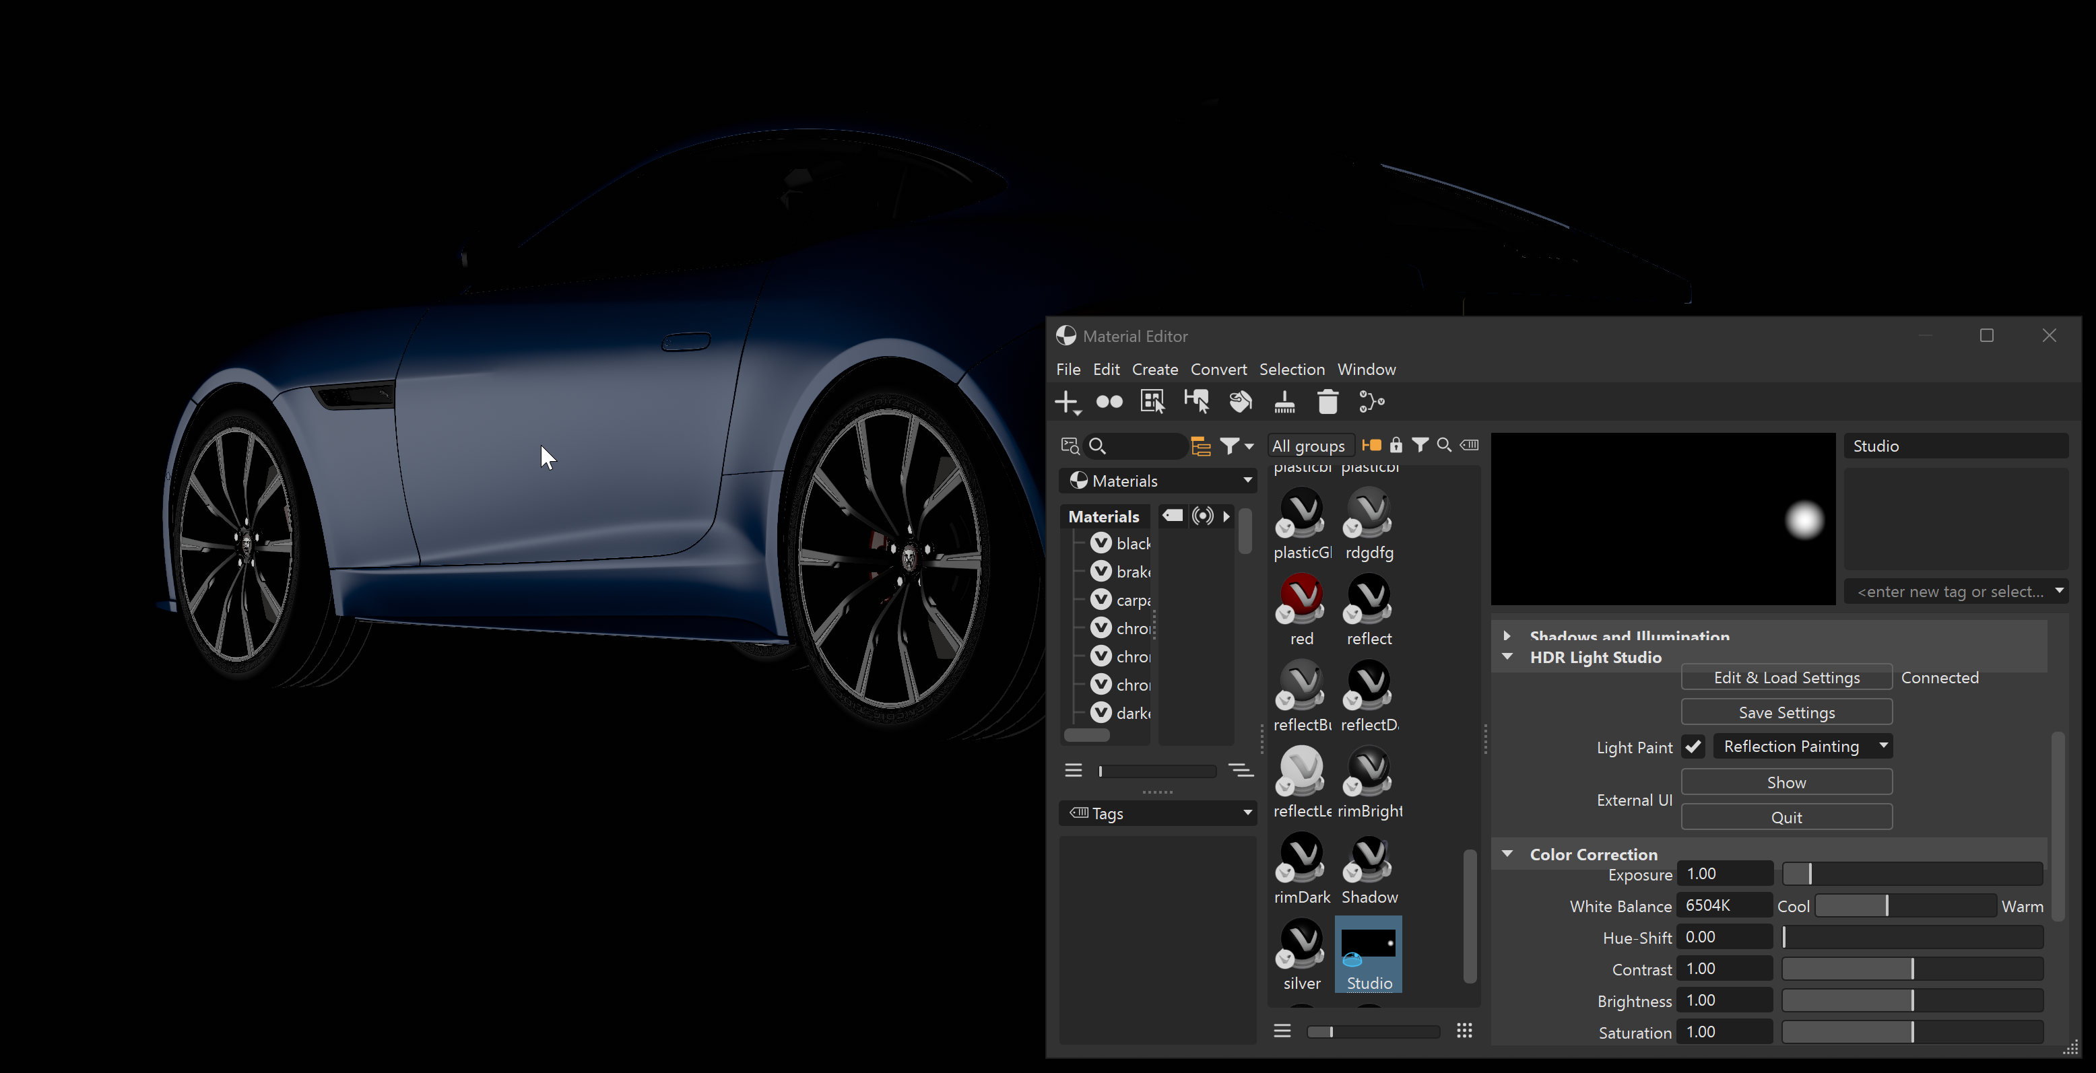Image resolution: width=2096 pixels, height=1073 pixels.
Task: Open the Reflection Painting dropdown
Action: pos(1802,746)
